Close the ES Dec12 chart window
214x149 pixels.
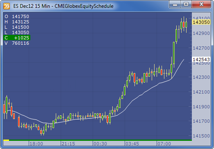(201, 4)
